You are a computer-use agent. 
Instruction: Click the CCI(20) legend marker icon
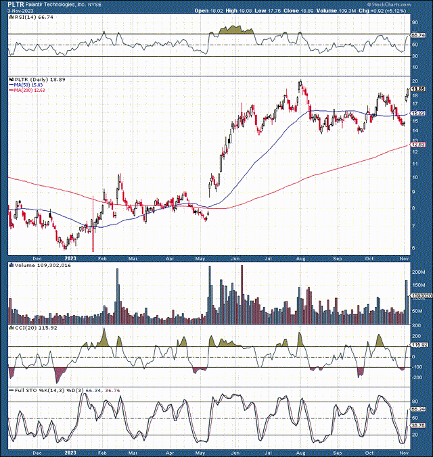tap(9, 328)
